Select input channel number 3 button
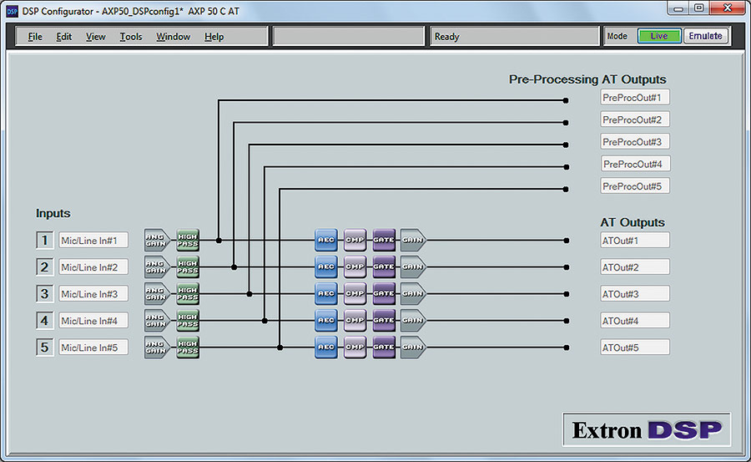This screenshot has width=751, height=462. [x=45, y=294]
